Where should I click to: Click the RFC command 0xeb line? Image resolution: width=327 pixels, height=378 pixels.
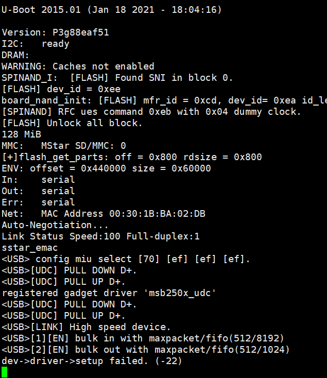tap(154, 112)
